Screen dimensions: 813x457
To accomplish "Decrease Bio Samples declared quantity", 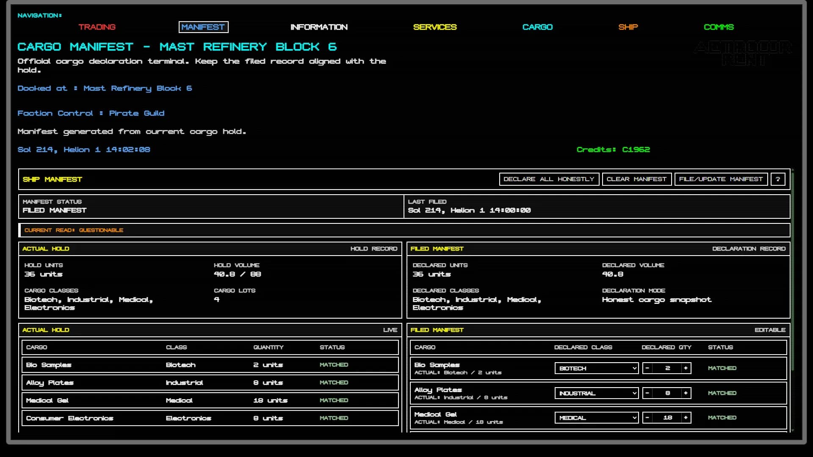I will (647, 368).
